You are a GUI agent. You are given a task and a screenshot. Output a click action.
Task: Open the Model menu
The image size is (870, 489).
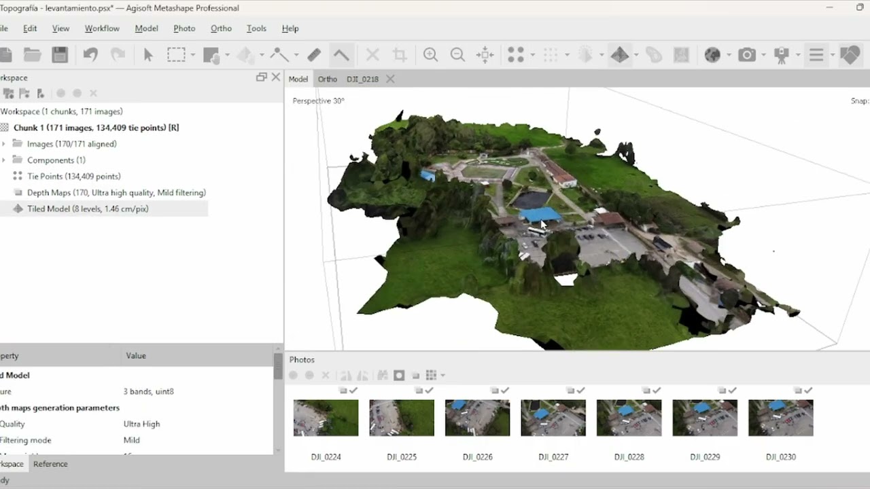[x=146, y=29]
